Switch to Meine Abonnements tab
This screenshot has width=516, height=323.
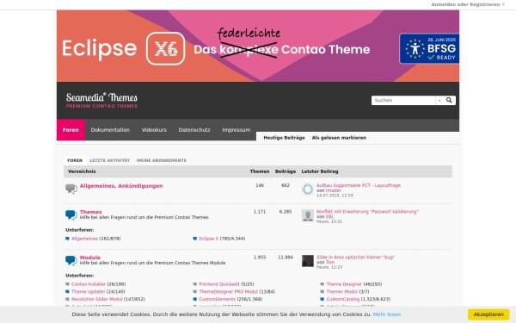coord(162,160)
